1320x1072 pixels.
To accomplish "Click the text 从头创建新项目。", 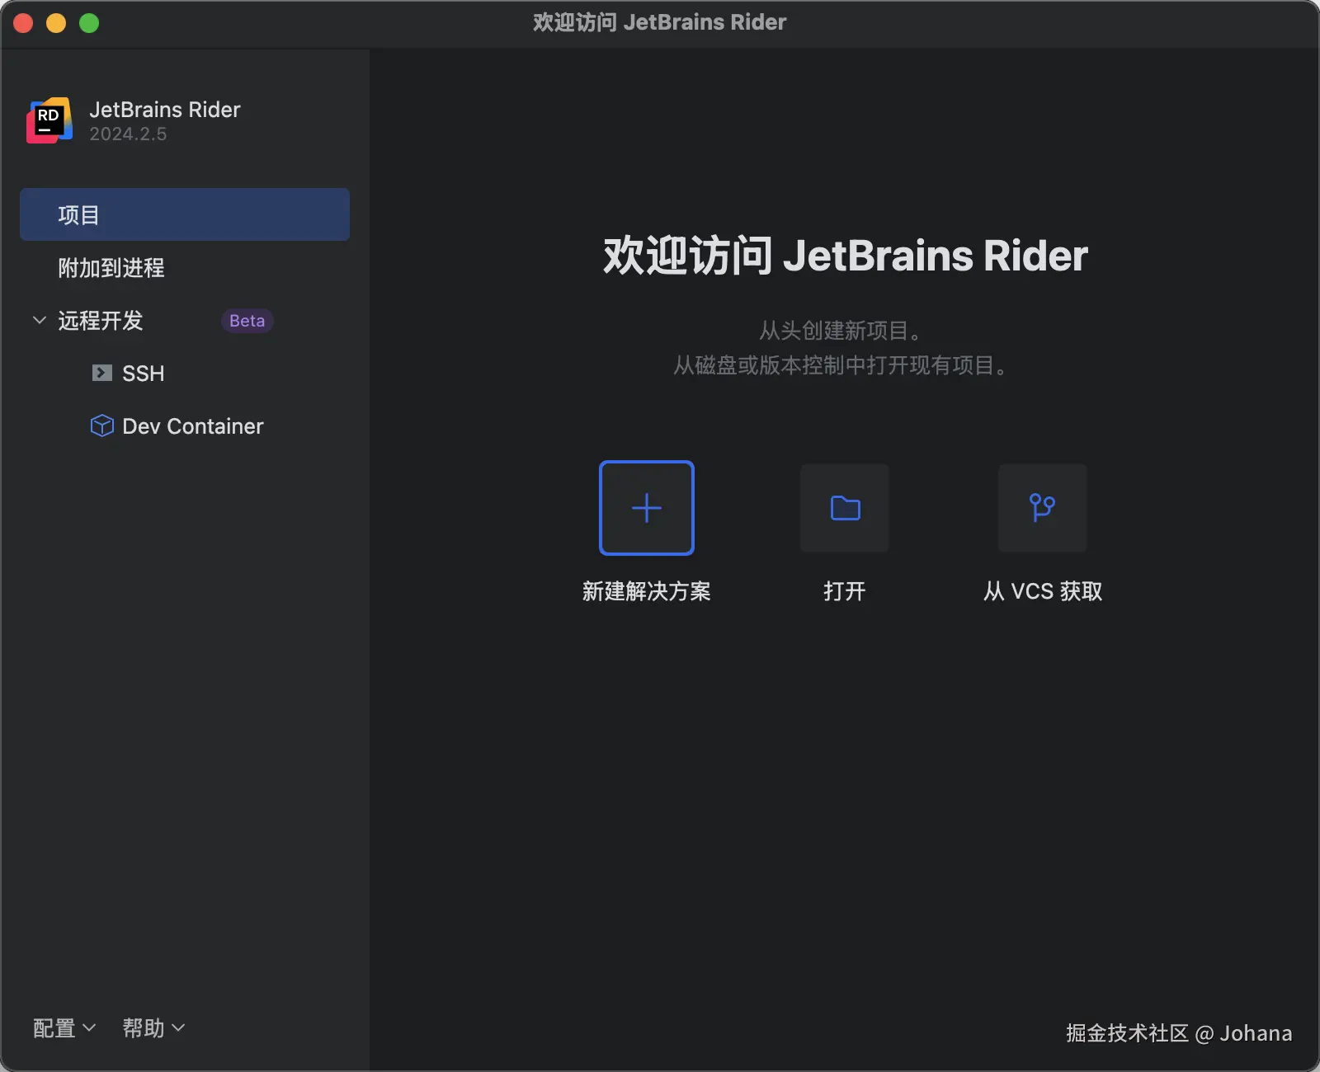I will [841, 331].
